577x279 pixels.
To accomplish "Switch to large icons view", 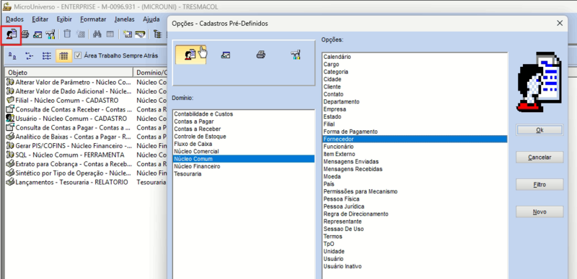I will point(12,56).
